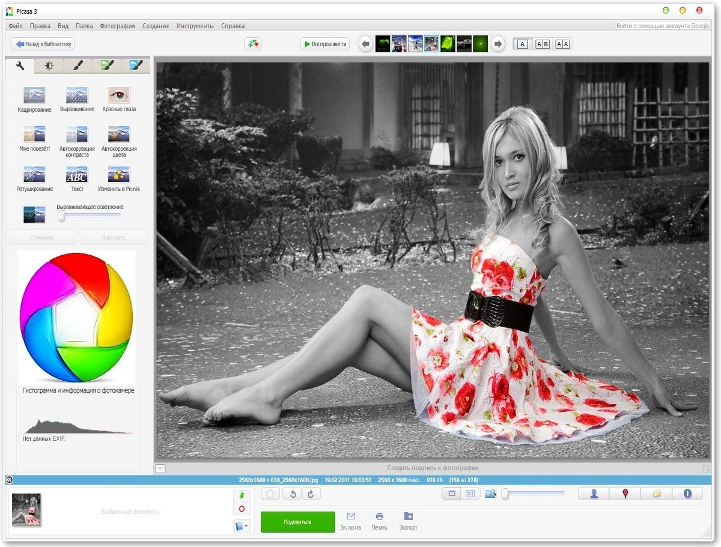Star the current photo as favorite
The width and height of the screenshot is (721, 547).
pos(269,493)
